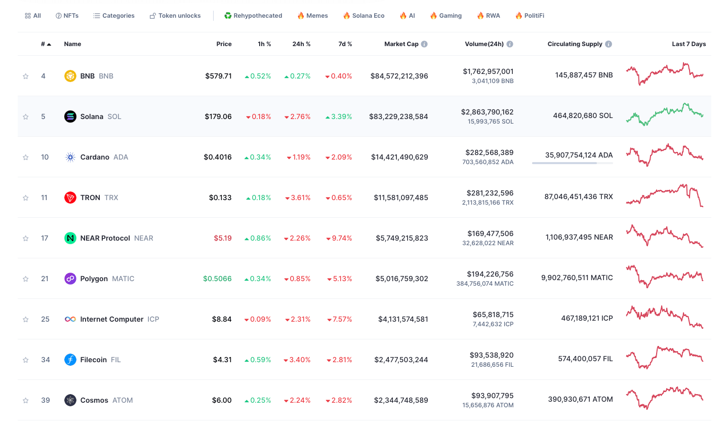Viewport: 728px width, 424px height.
Task: Click Solana's 24h volume $2,863,790,162
Action: pos(487,112)
